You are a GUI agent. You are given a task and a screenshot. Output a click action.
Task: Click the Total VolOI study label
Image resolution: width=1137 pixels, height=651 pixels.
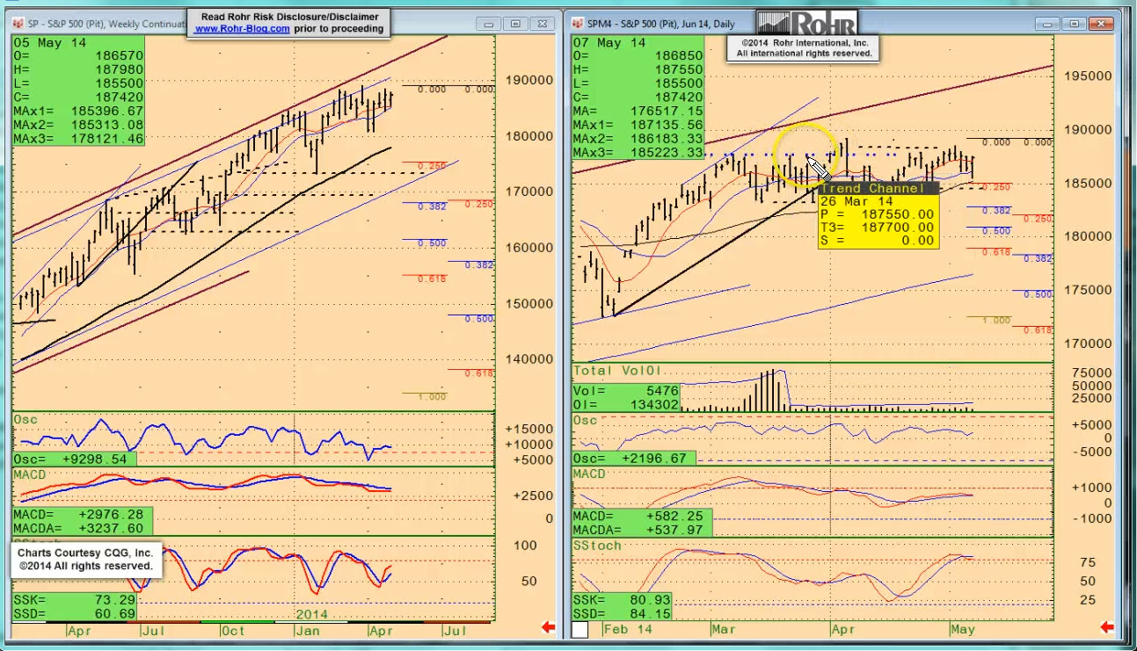tap(617, 372)
